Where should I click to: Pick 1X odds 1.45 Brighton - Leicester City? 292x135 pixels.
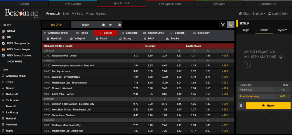[x=179, y=104]
